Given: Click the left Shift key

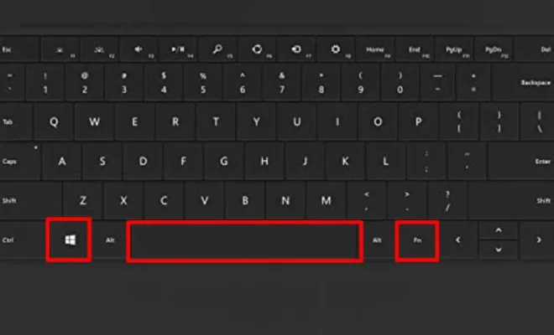Looking at the screenshot, I should 30,201.
